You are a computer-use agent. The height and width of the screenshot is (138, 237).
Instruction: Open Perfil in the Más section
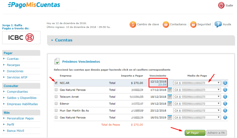[x=10, y=124]
